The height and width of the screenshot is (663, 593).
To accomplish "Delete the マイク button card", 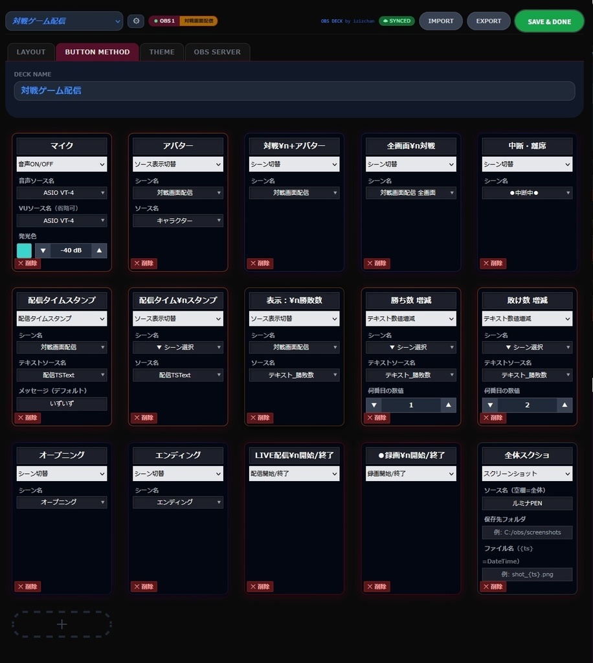I will (x=27, y=263).
